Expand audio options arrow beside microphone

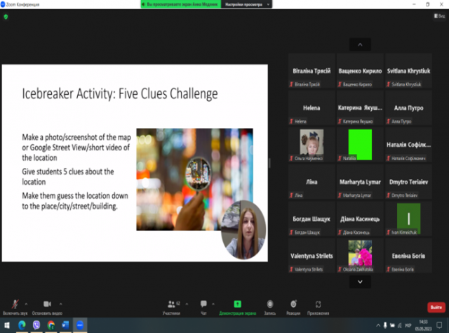coord(25,303)
